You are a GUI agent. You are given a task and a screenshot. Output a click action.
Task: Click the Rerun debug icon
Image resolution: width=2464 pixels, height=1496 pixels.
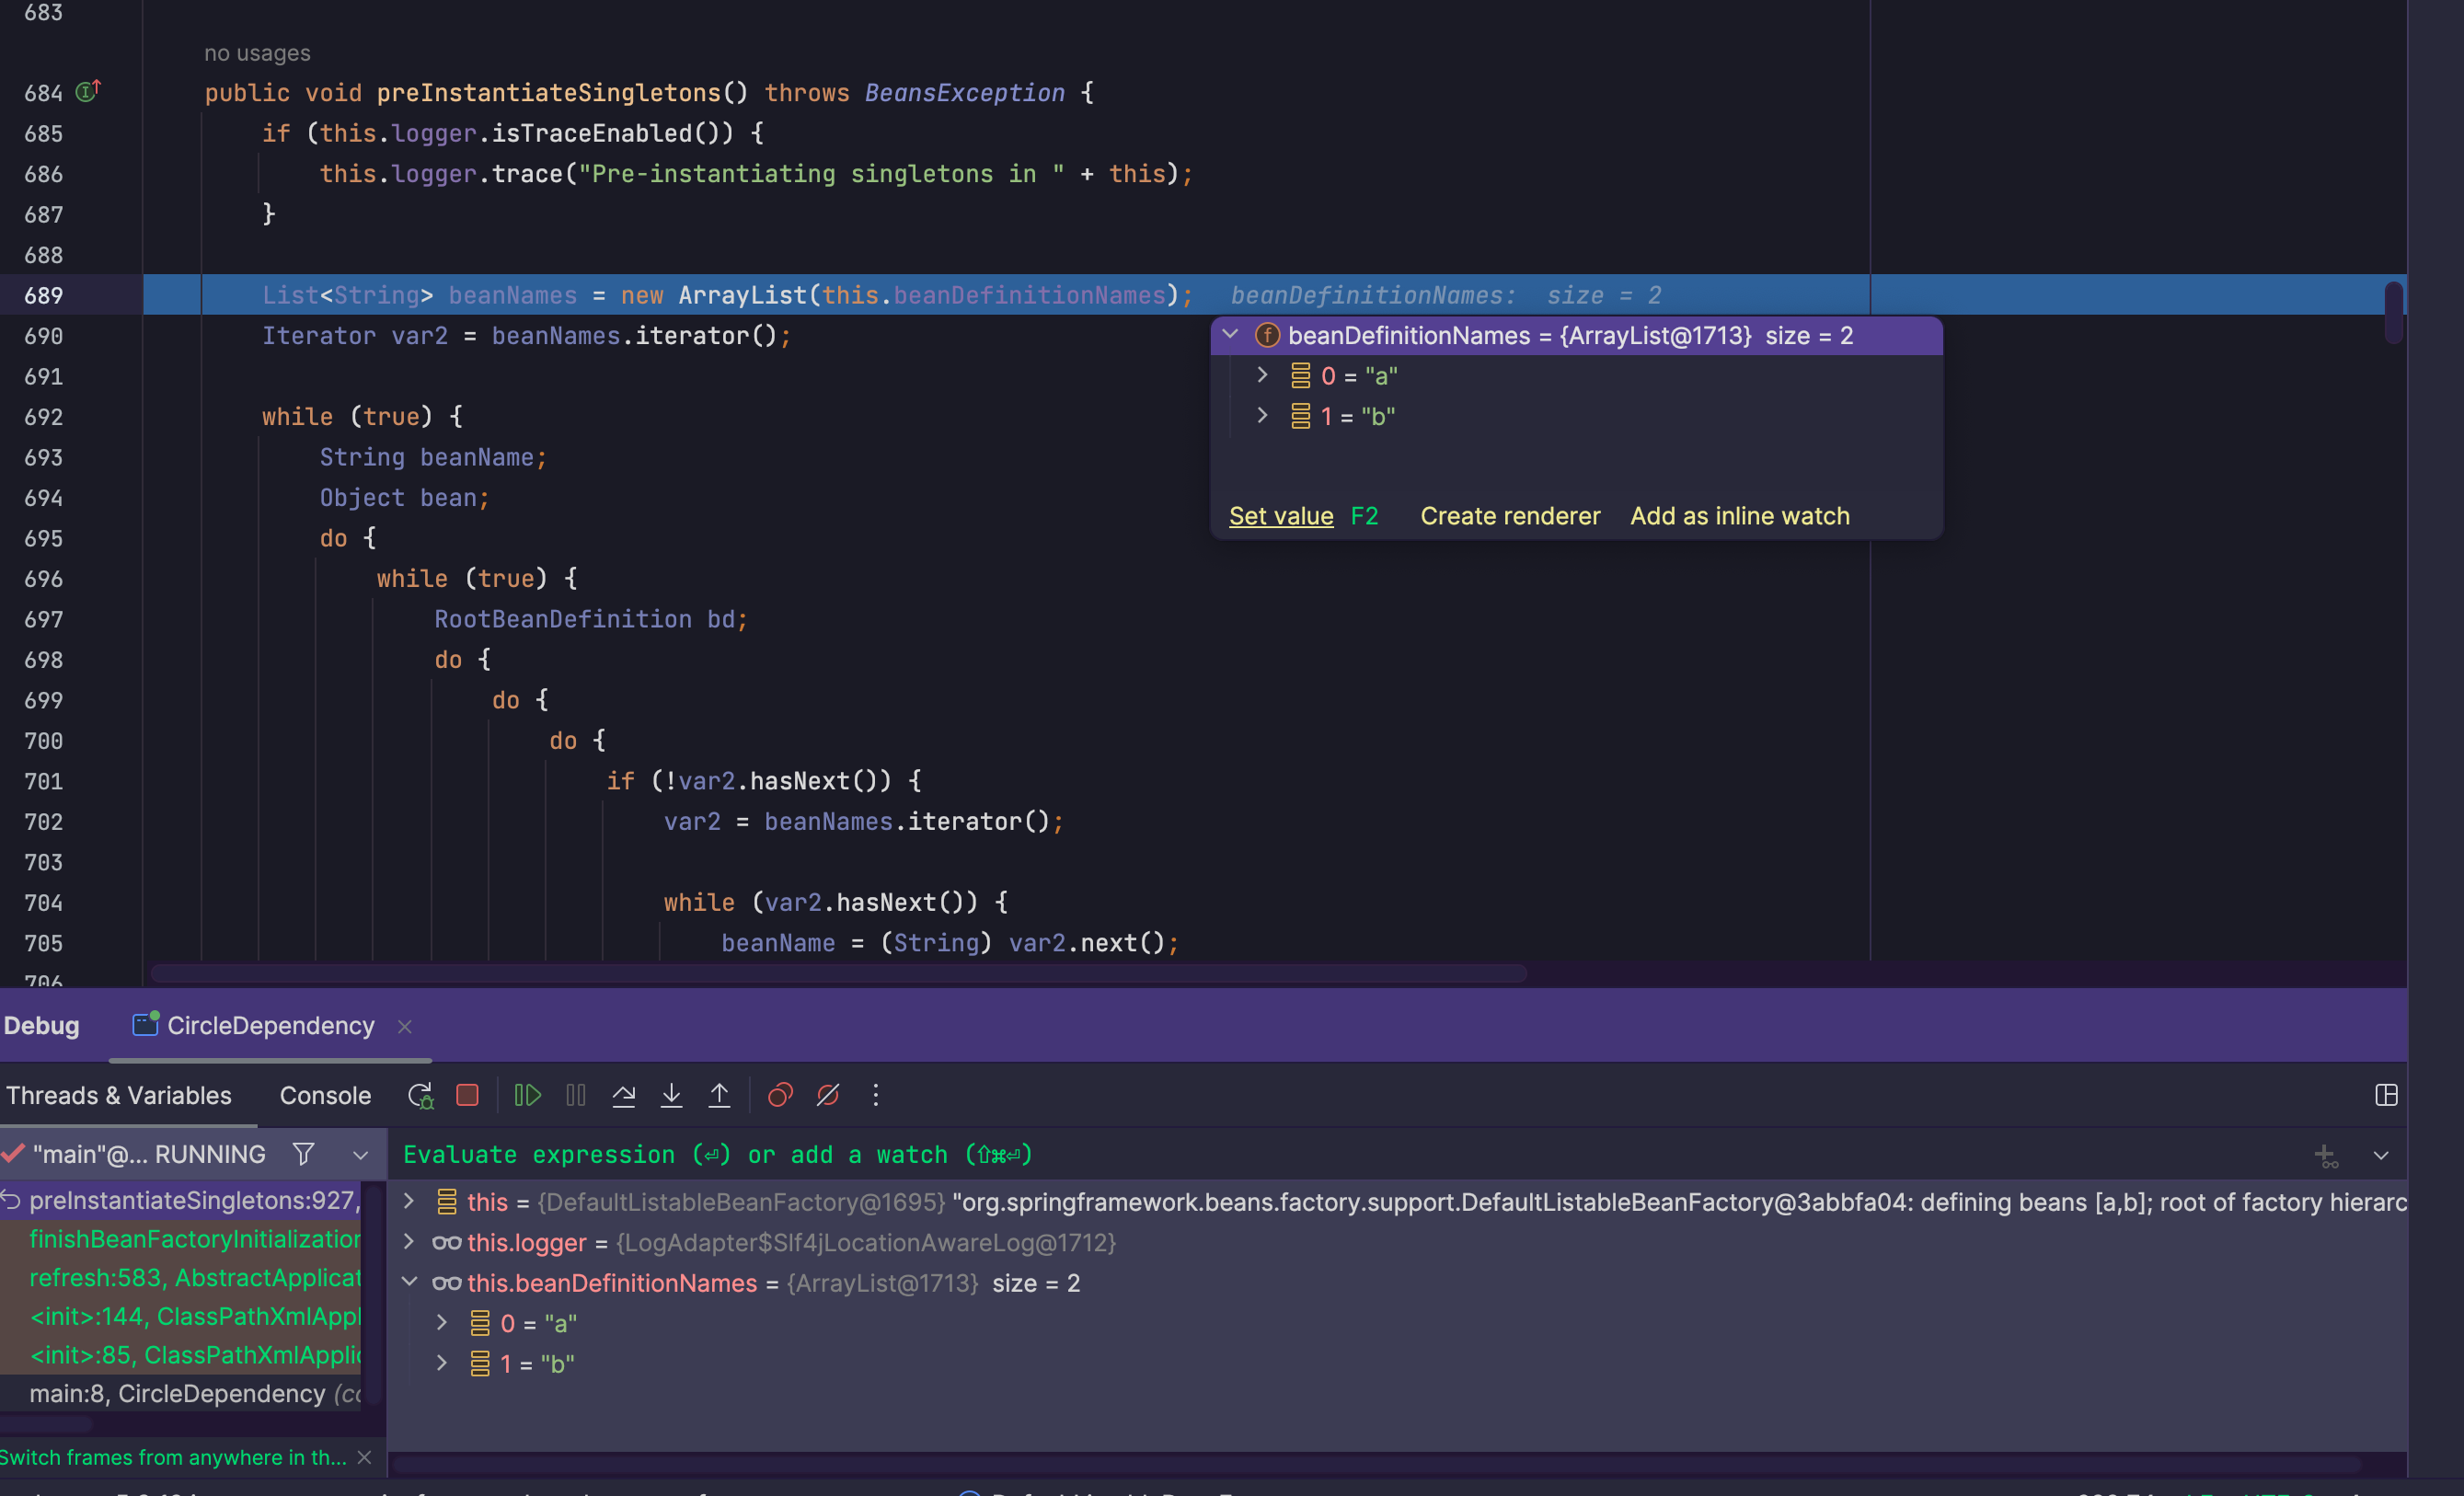[x=420, y=1095]
